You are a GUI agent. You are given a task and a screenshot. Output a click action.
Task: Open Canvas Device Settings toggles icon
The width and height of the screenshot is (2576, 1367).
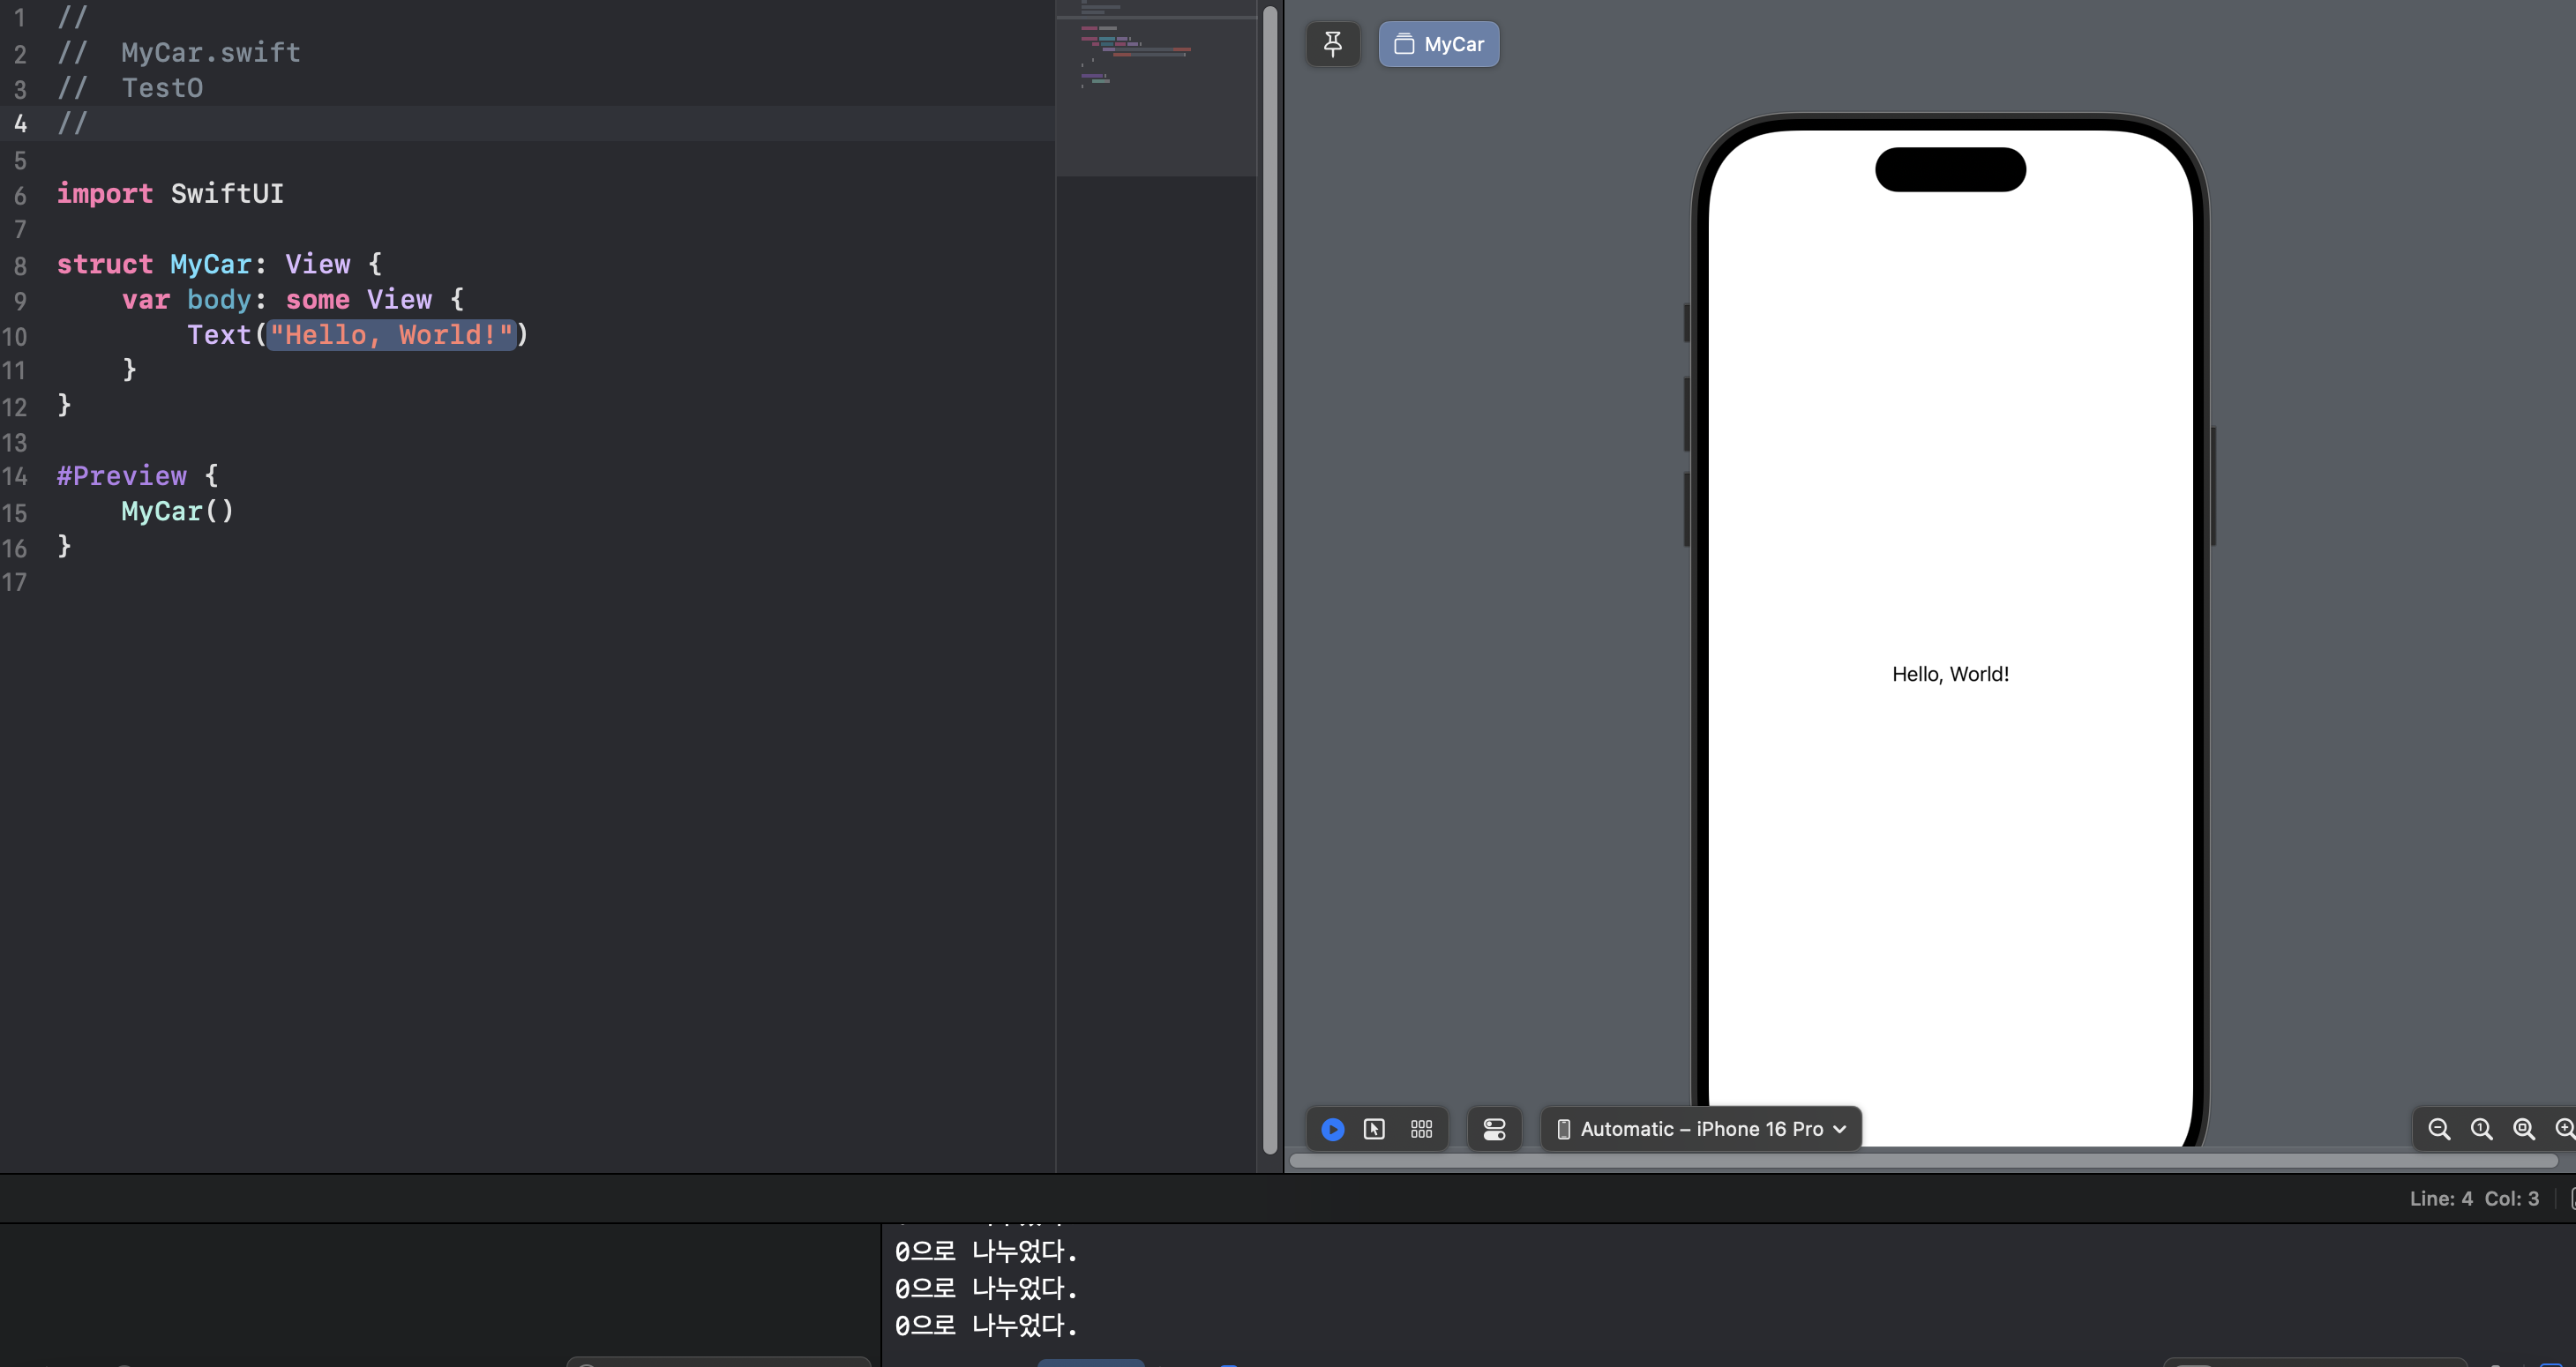(x=1494, y=1129)
